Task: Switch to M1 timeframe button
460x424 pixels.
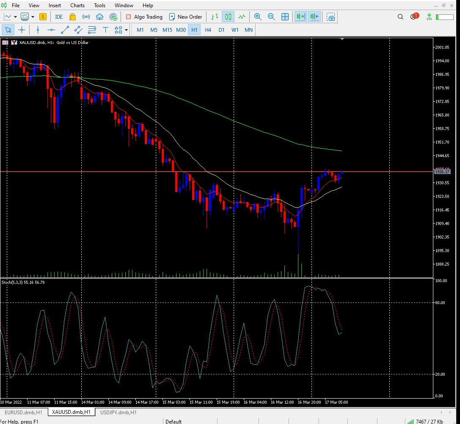Action: 140,30
